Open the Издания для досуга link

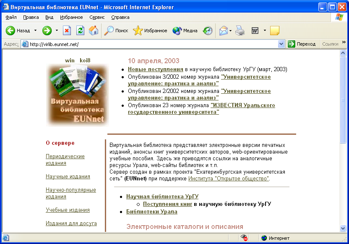pyautogui.click(x=71, y=223)
